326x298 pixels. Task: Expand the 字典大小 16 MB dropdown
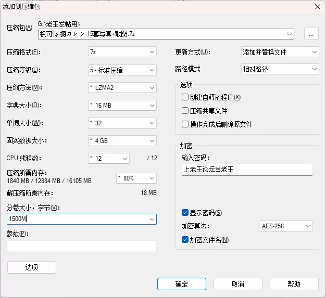pyautogui.click(x=122, y=106)
